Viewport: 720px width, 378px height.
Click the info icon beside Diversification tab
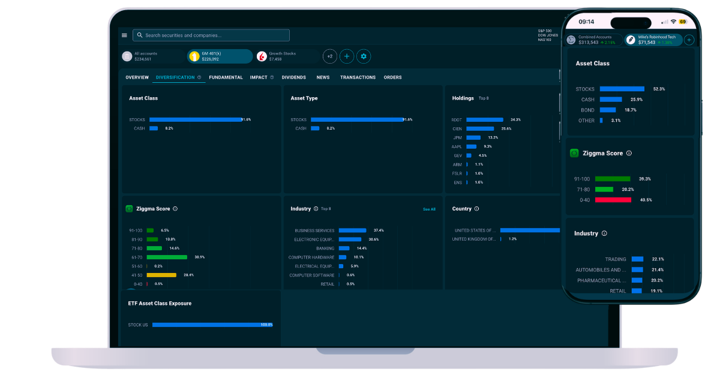click(x=199, y=77)
